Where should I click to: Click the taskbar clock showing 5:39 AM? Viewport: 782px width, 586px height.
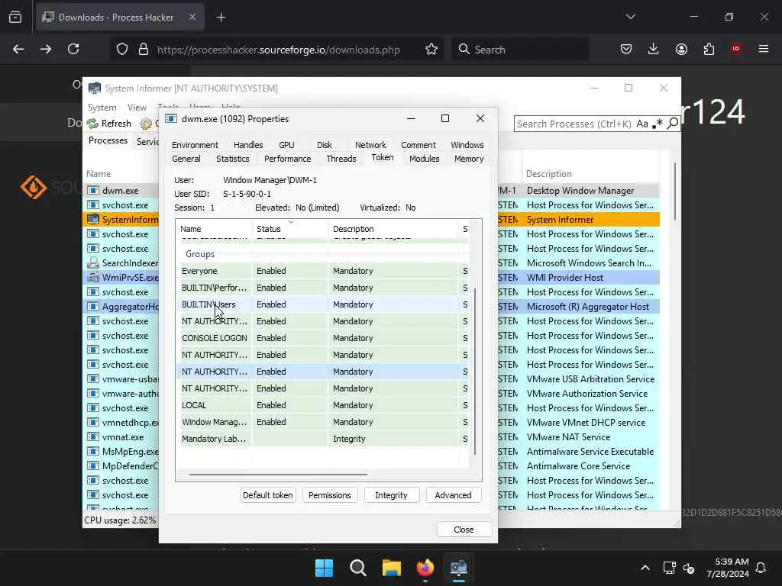tap(728, 568)
